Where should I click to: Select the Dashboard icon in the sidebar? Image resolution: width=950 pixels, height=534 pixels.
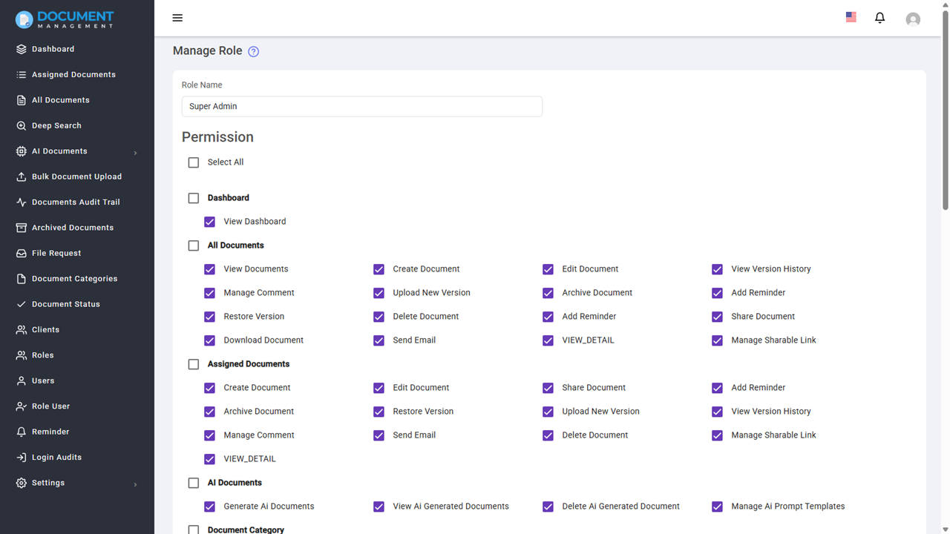click(x=20, y=49)
